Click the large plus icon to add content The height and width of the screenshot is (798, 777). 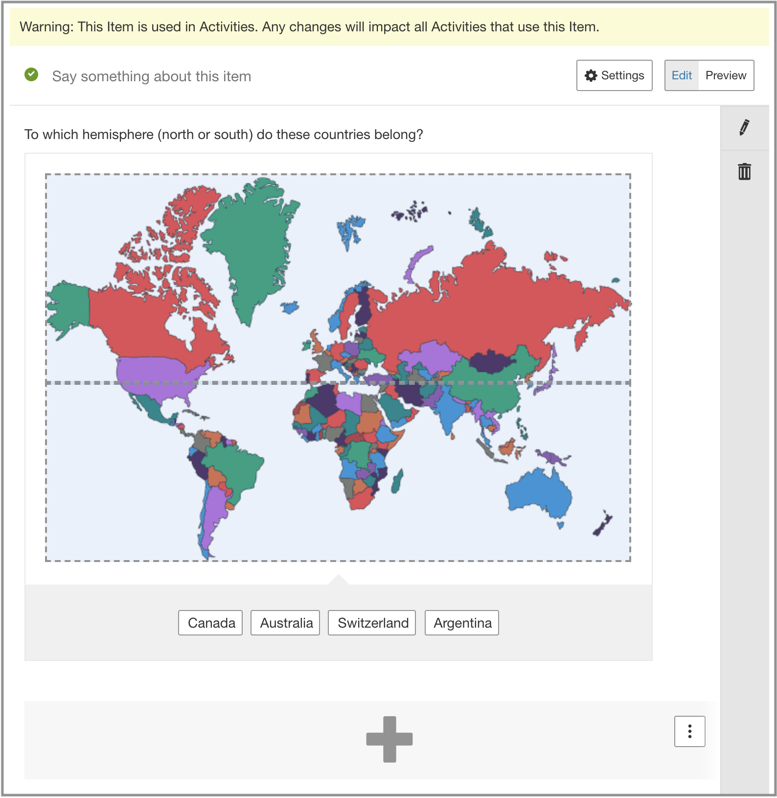[x=389, y=739]
